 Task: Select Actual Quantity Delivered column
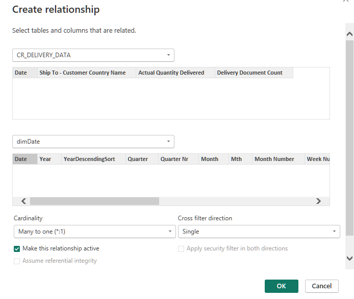[x=175, y=73]
